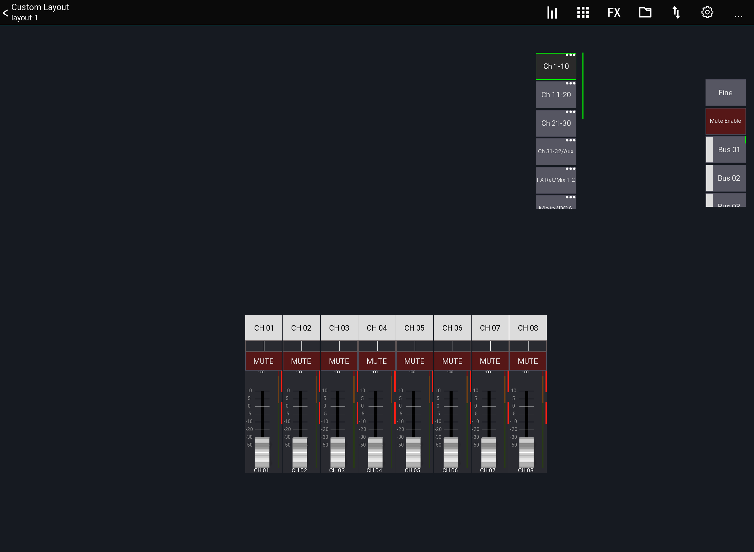Expand options for Ch 1-10 bank

571,55
